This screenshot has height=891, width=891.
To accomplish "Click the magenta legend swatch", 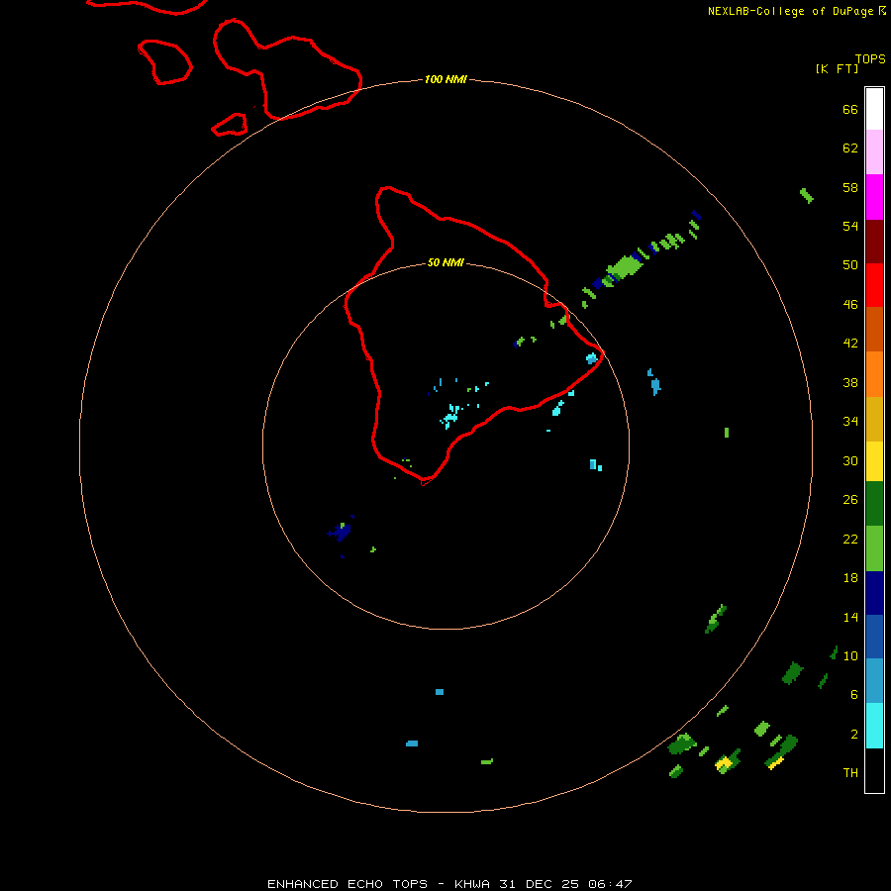I will pyautogui.click(x=874, y=197).
